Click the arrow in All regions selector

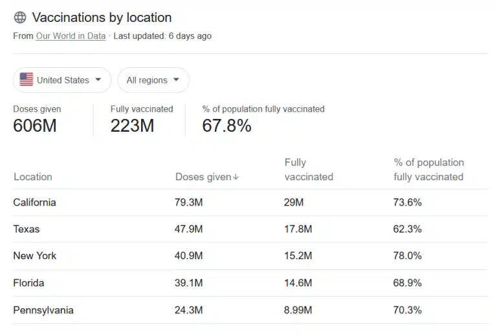(176, 79)
